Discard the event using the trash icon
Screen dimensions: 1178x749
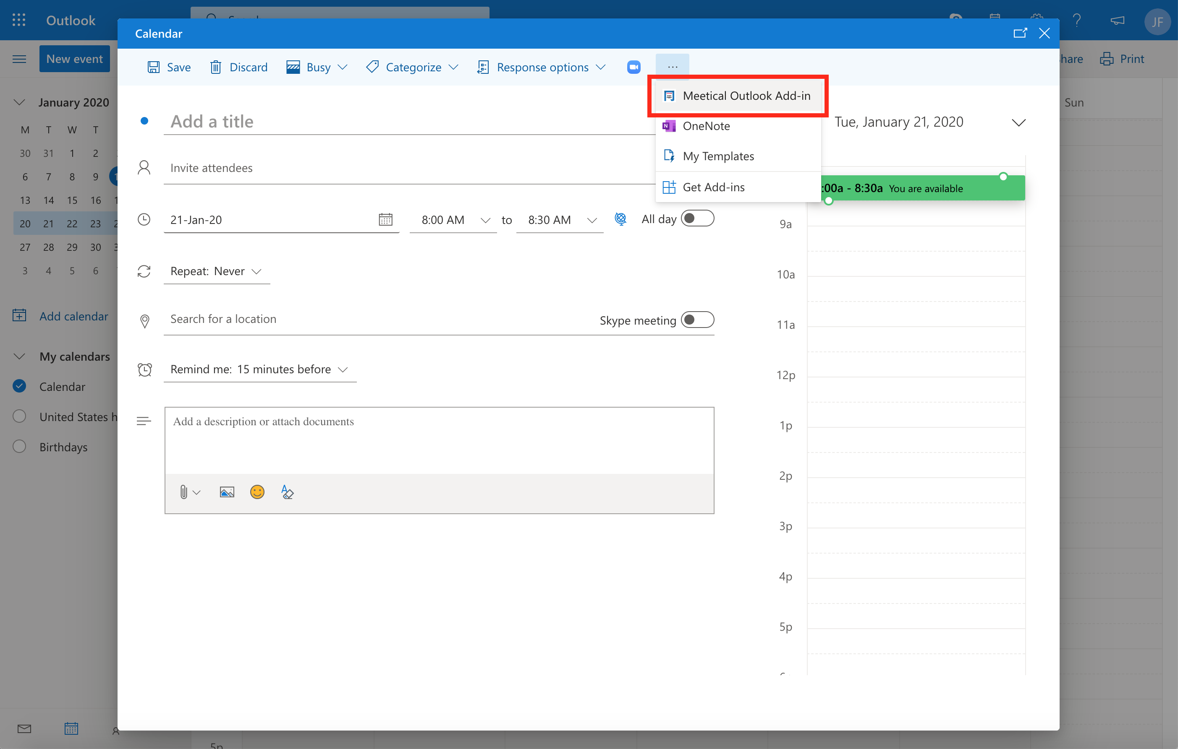pos(216,67)
